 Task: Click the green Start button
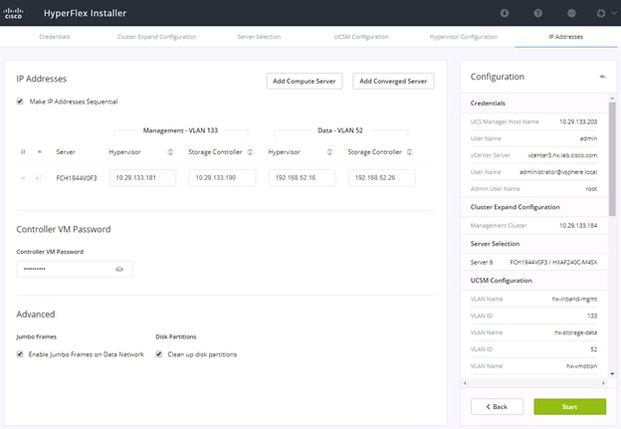pyautogui.click(x=569, y=407)
